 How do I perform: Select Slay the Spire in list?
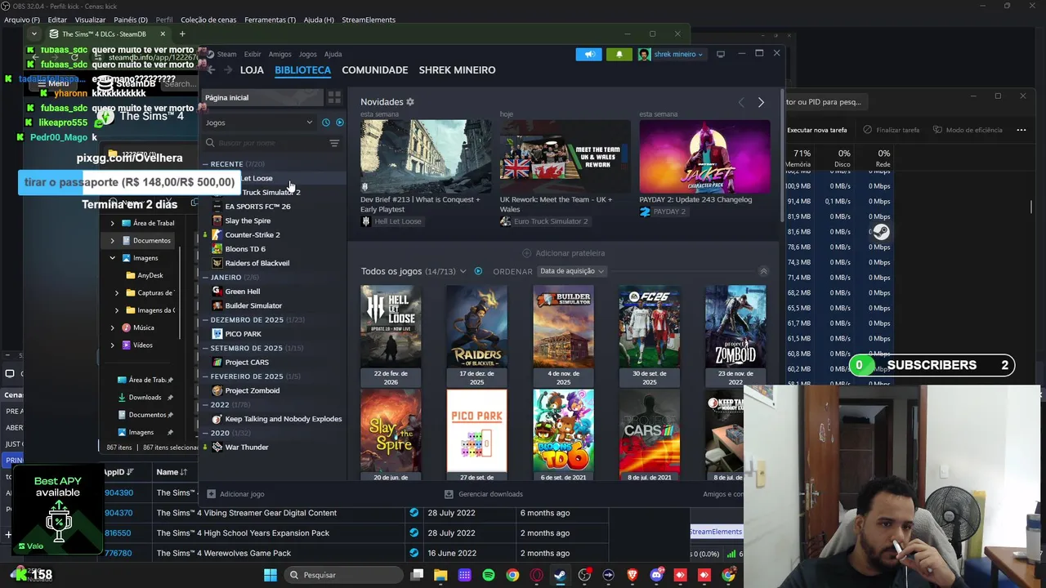point(248,220)
